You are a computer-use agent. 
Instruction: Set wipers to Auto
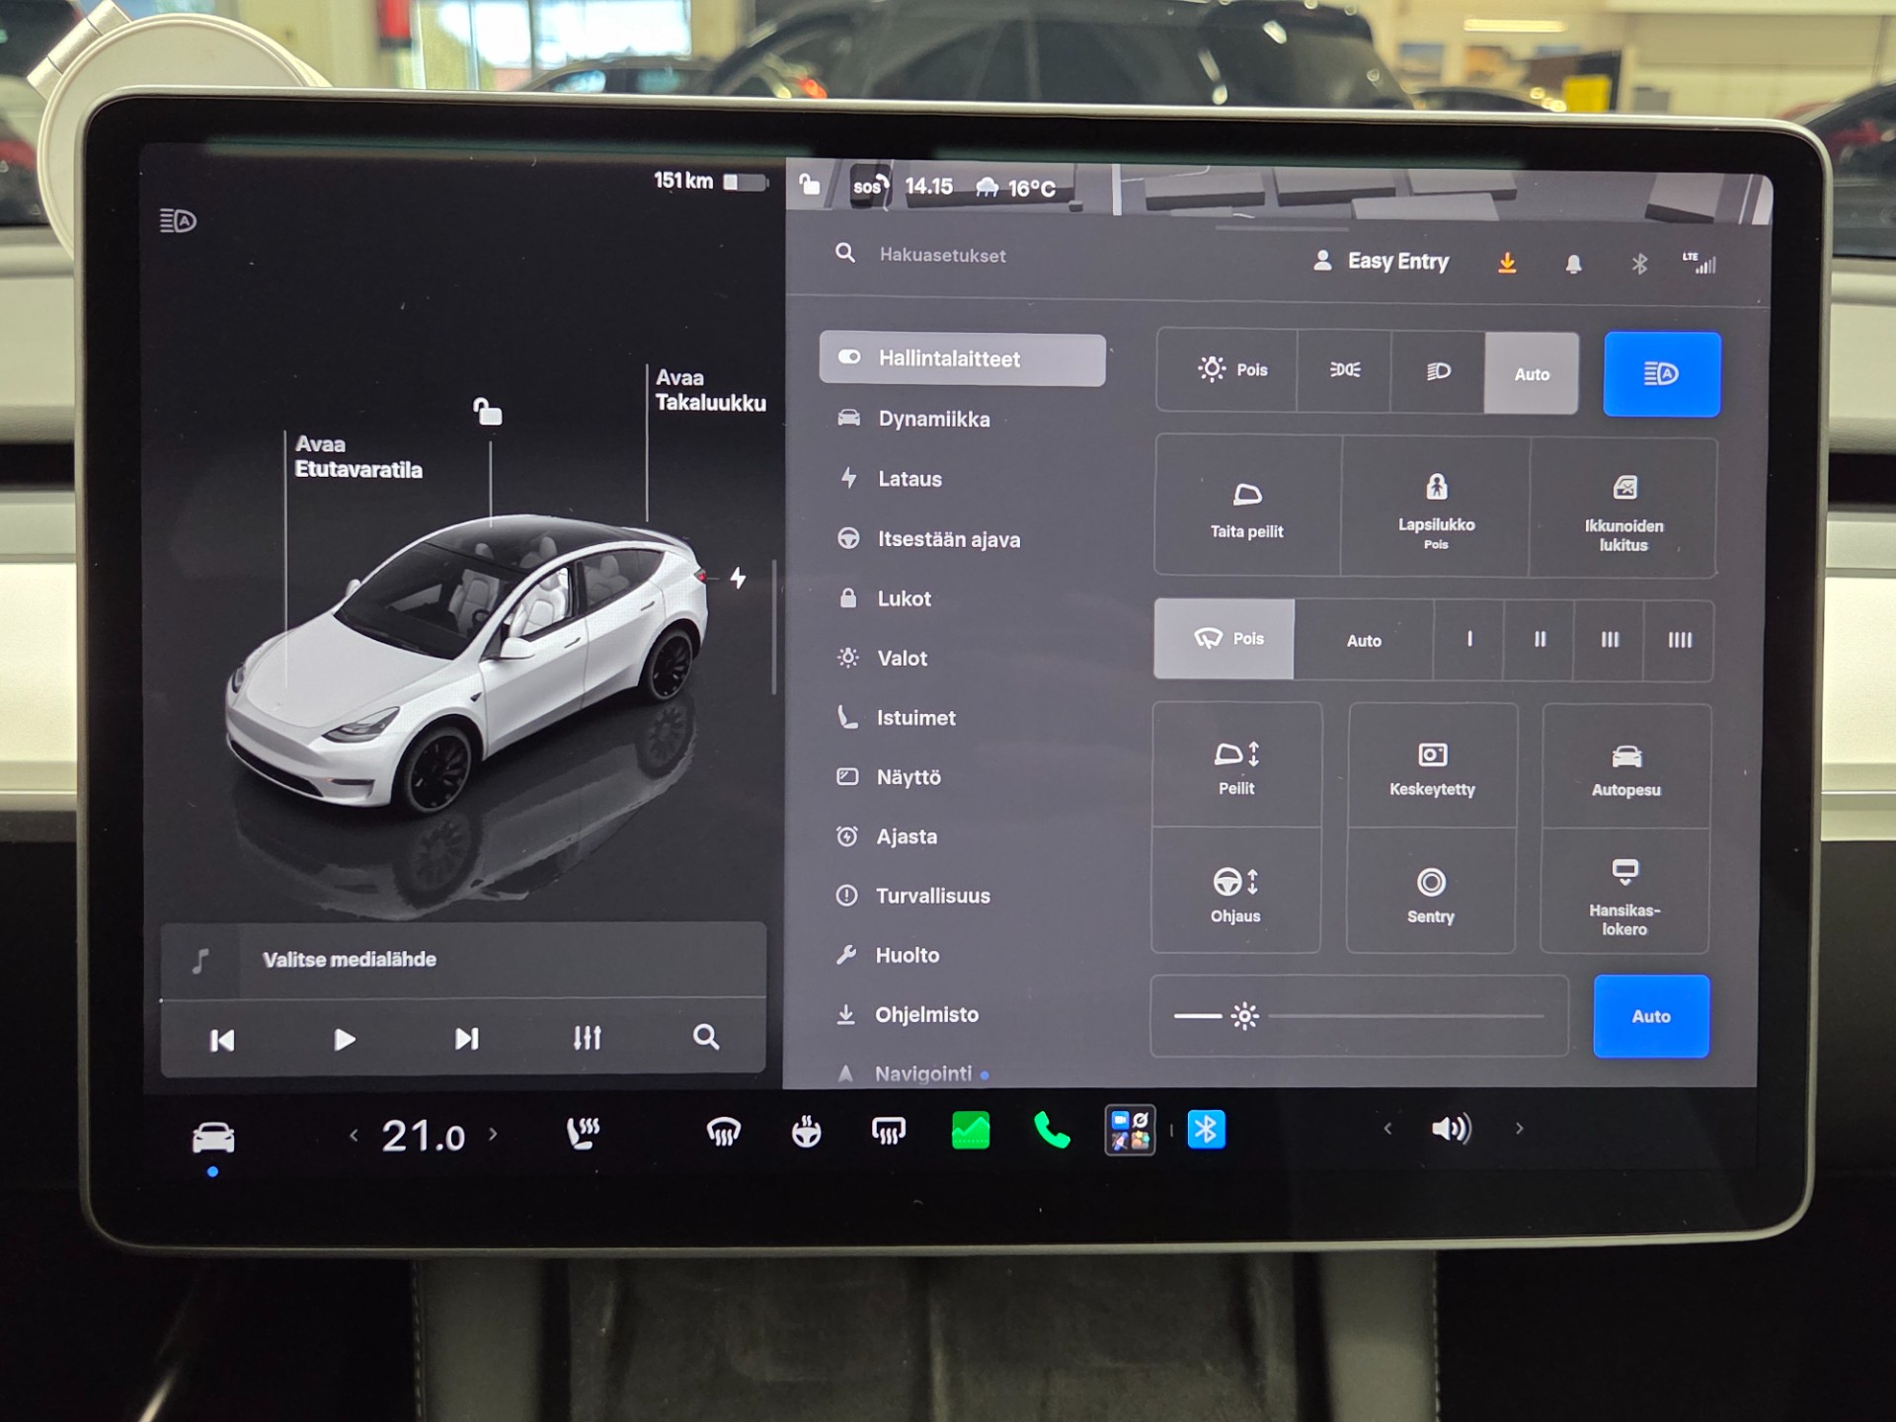click(1364, 641)
